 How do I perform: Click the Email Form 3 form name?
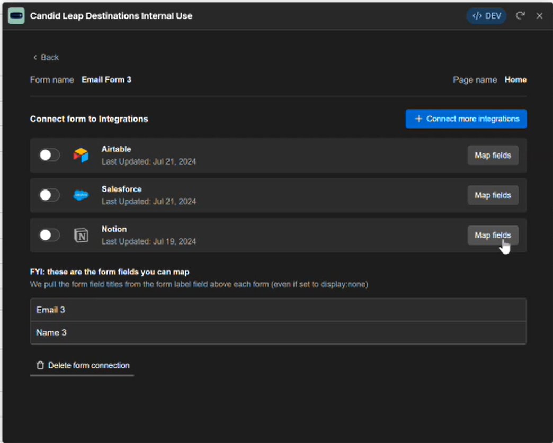(106, 79)
